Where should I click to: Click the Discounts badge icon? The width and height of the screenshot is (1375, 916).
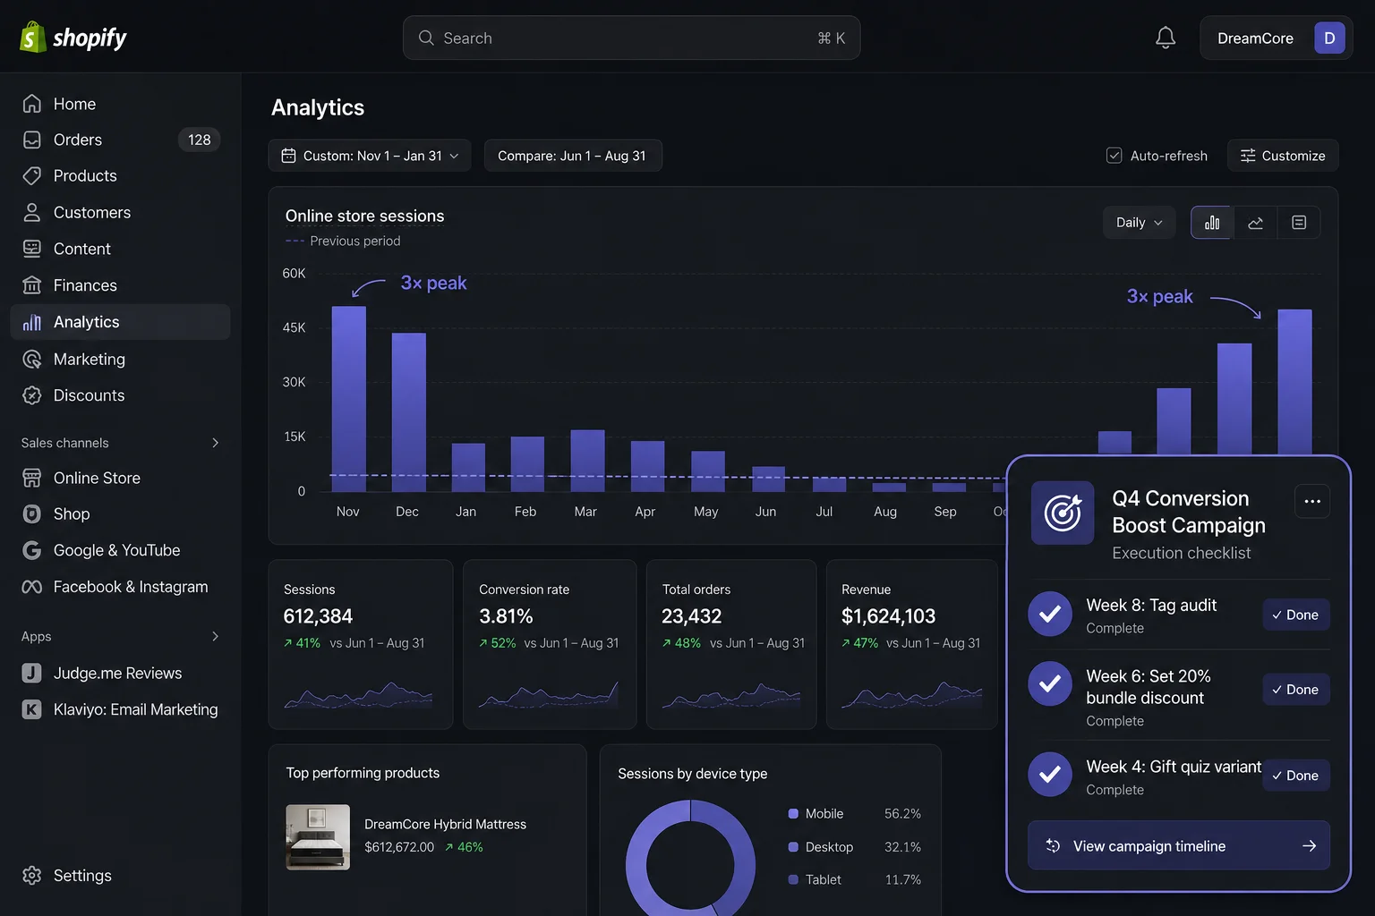point(32,395)
